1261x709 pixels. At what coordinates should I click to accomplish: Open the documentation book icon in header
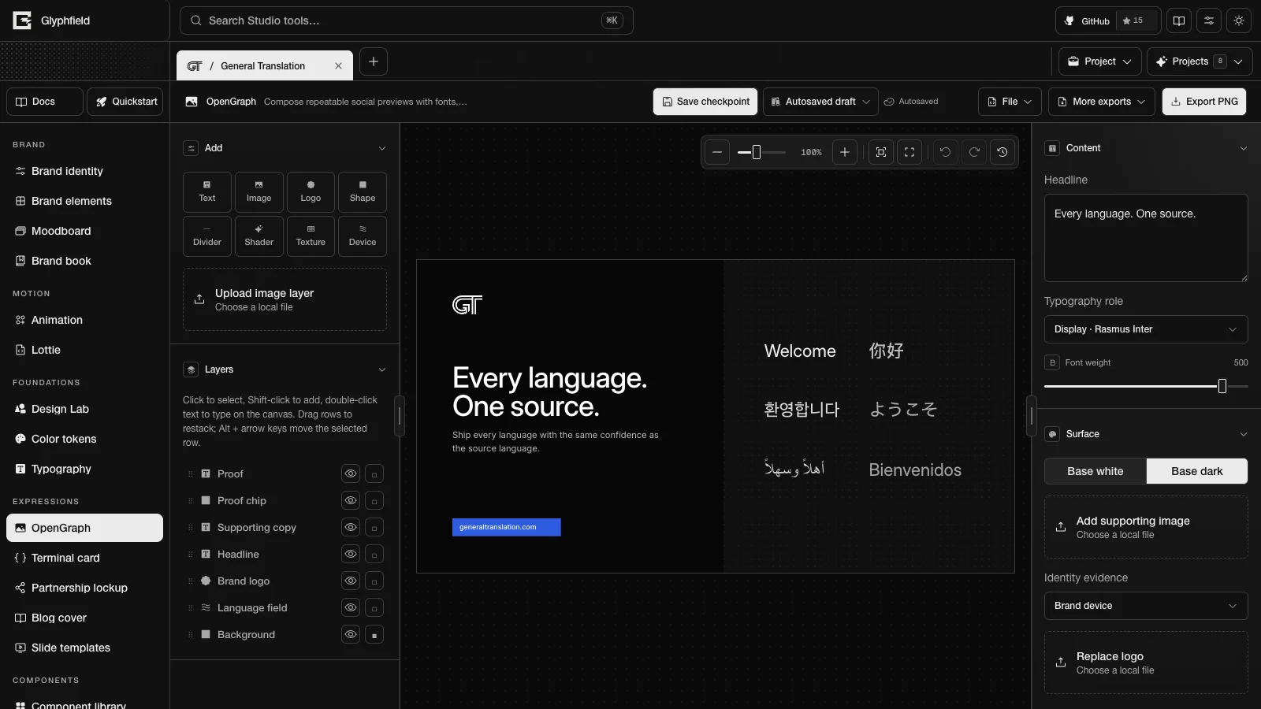point(1179,20)
